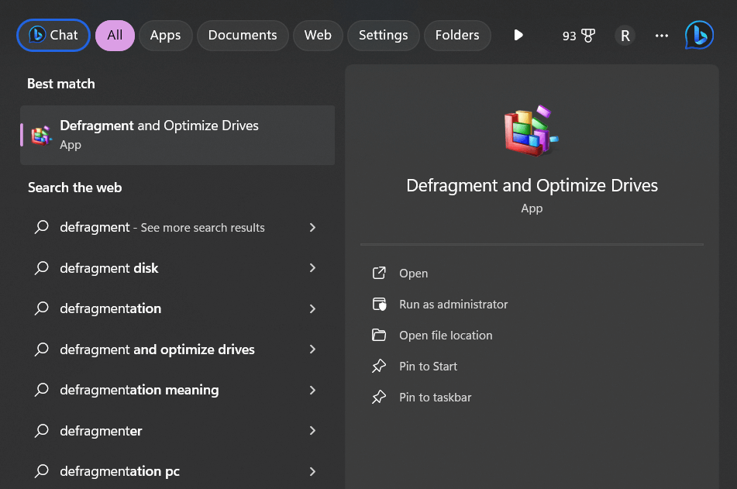
Task: Click the large Defragment app icon in preview
Action: coord(532,132)
